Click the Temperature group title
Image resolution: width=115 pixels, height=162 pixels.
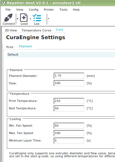(20, 94)
